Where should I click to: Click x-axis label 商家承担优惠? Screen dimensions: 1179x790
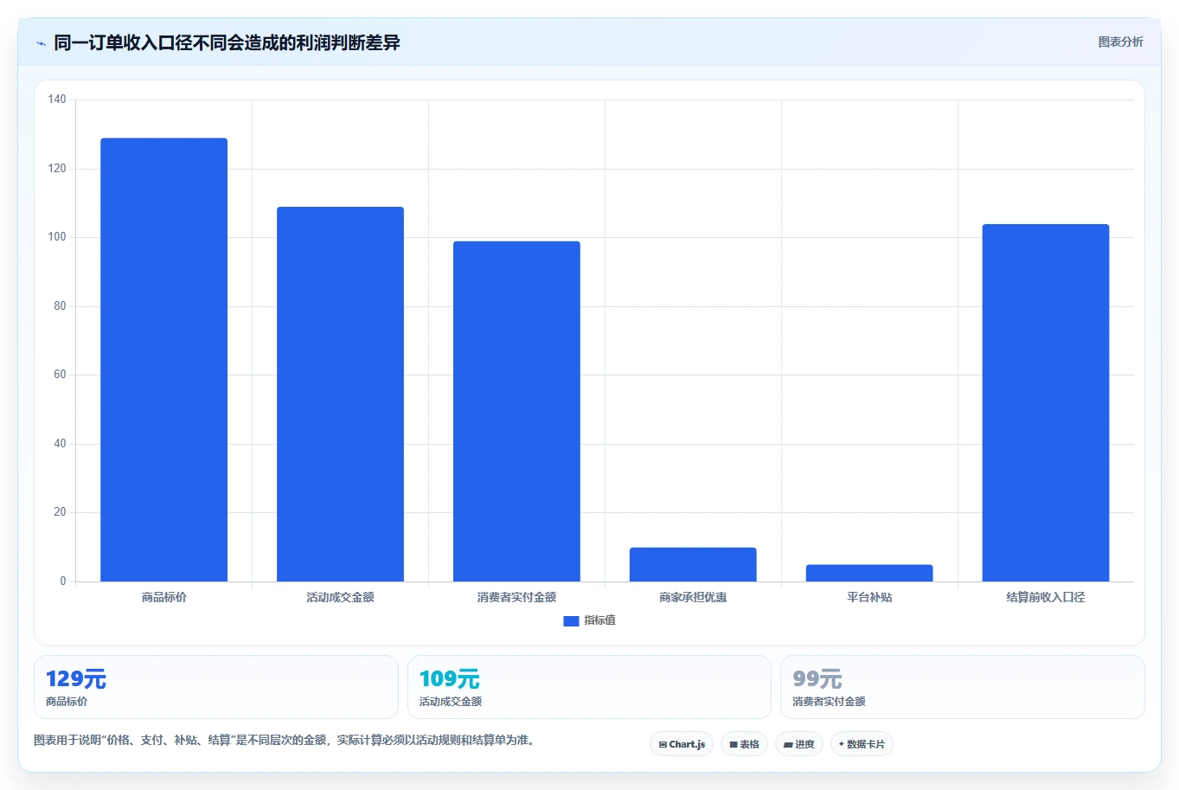(693, 597)
